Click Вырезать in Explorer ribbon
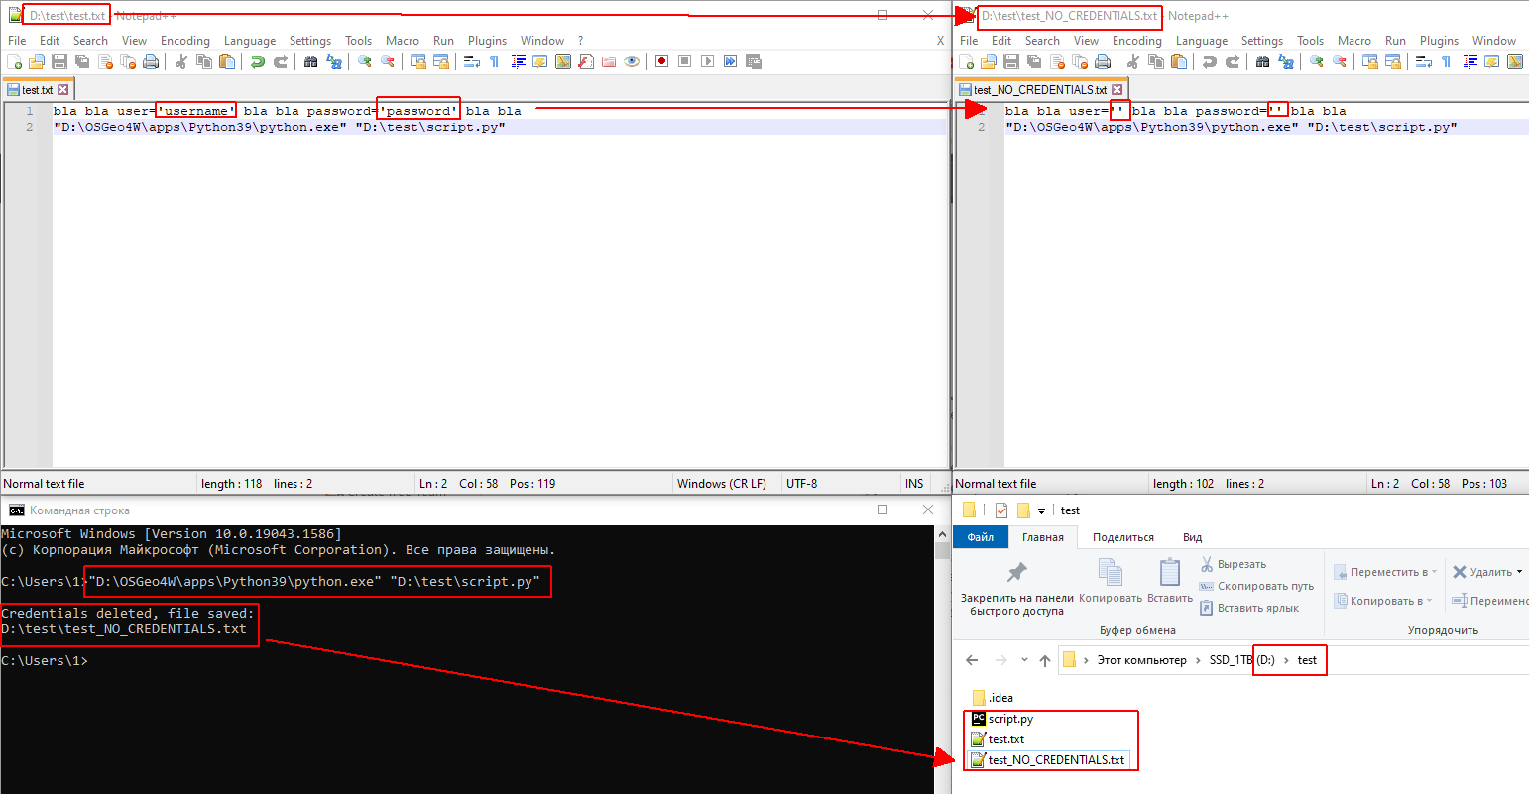Viewport: 1529px width, 794px height. [x=1233, y=564]
